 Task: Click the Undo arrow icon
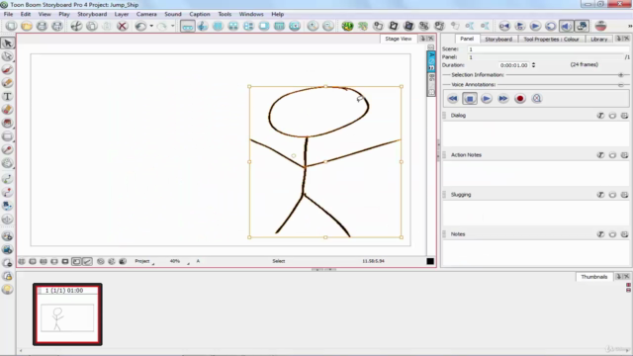pos(140,27)
